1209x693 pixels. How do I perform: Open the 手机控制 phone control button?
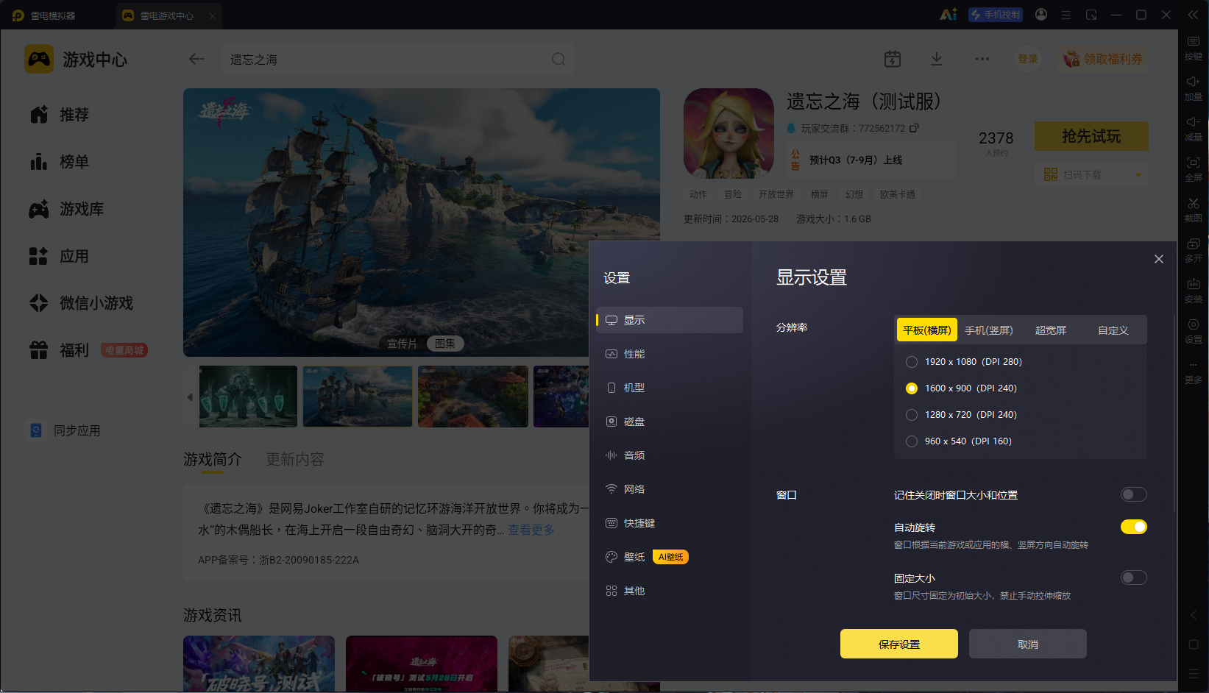[x=996, y=15]
